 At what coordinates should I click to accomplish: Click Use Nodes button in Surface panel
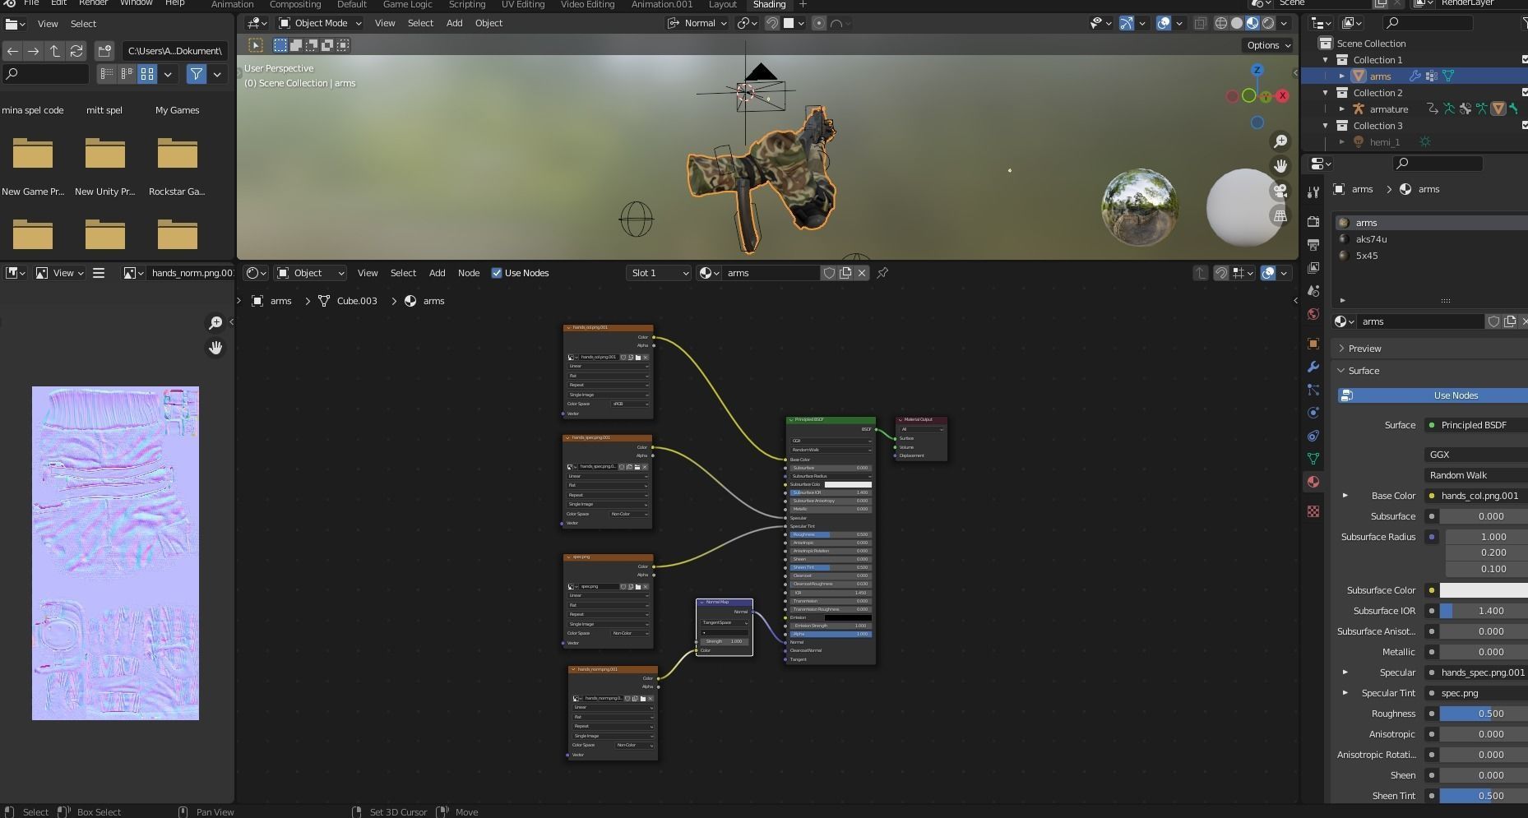(1433, 395)
